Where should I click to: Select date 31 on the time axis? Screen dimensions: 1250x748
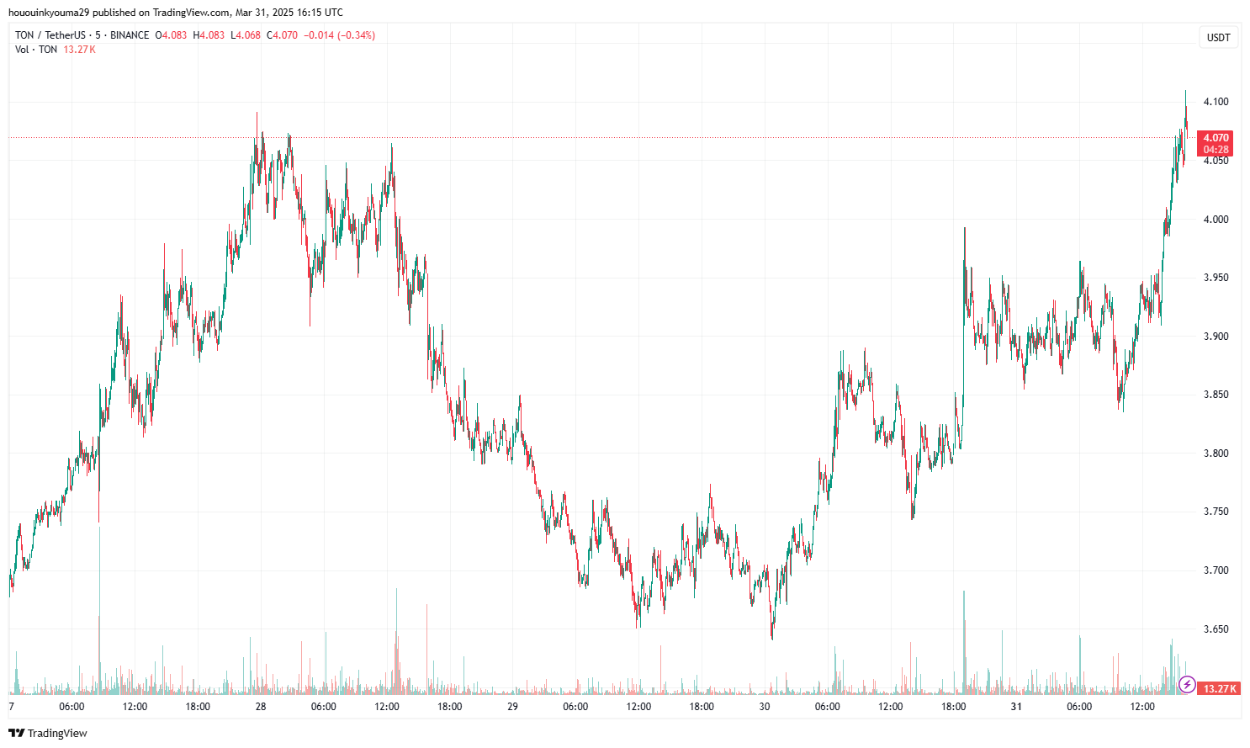1016,707
